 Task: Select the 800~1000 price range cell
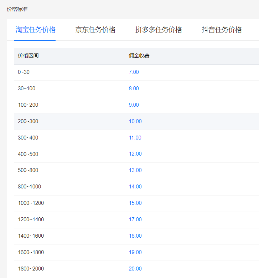(x=29, y=187)
